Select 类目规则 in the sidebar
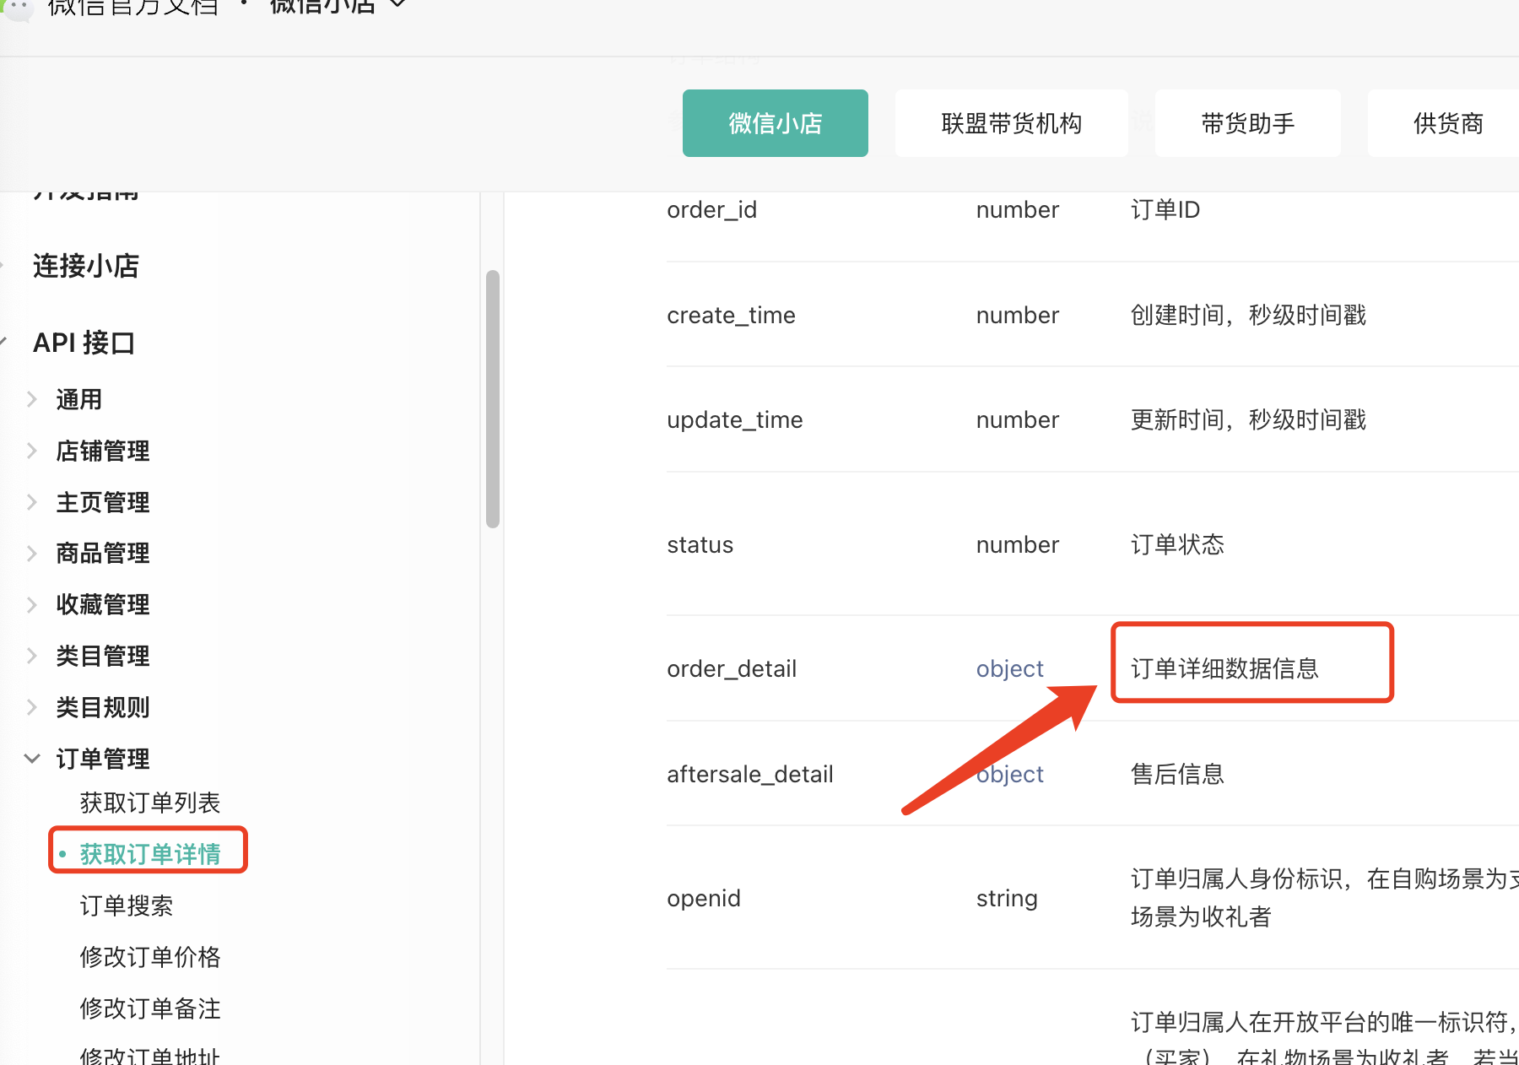This screenshot has width=1519, height=1065. click(x=103, y=707)
